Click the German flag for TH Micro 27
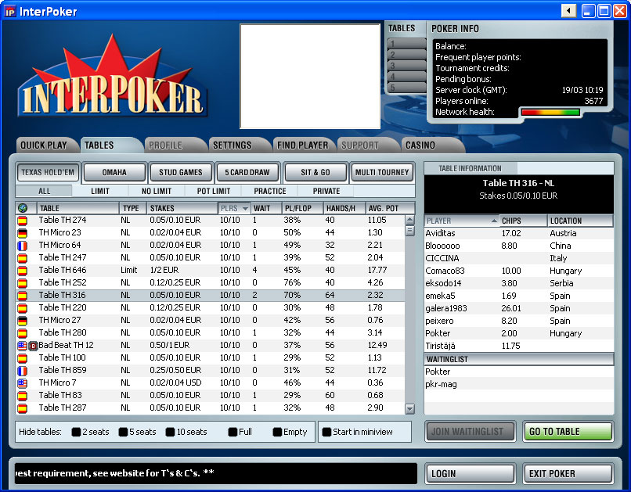The width and height of the screenshot is (631, 492). [x=23, y=321]
